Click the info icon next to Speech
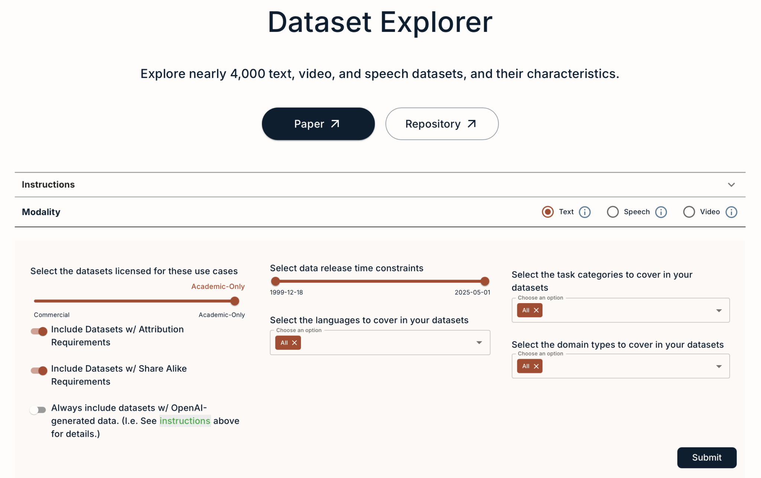 (661, 212)
